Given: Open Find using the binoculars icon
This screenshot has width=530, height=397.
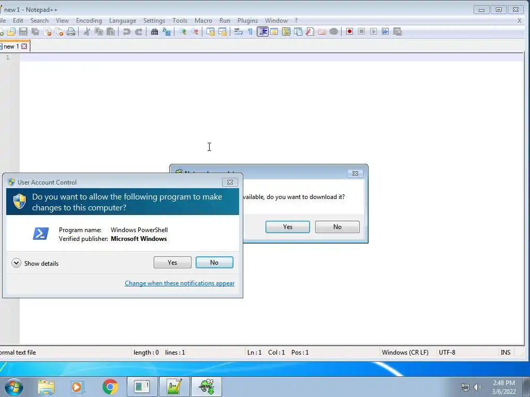Looking at the screenshot, I should (154, 32).
